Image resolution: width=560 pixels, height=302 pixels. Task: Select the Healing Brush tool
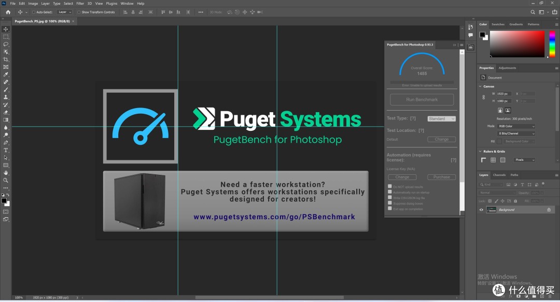(x=6, y=82)
